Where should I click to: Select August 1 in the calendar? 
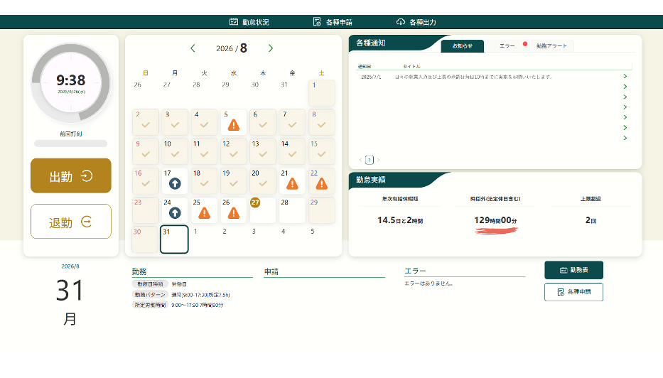322,93
